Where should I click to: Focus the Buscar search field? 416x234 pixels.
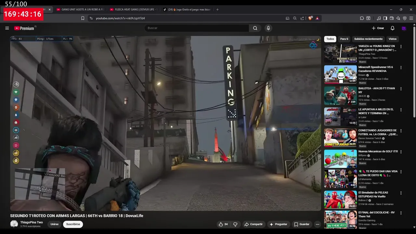[x=197, y=28]
